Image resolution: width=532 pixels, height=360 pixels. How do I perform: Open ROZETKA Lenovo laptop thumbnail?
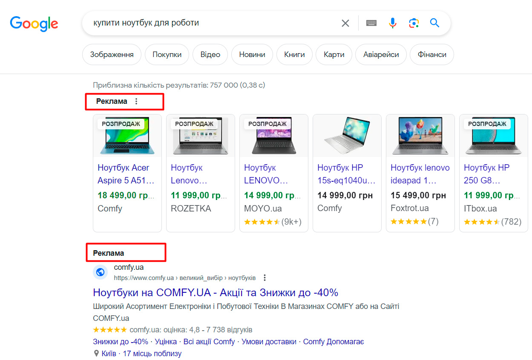coord(201,136)
